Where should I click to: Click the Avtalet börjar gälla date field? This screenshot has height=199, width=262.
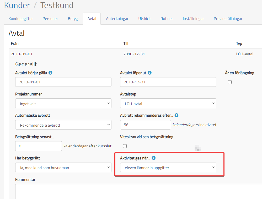(63, 82)
